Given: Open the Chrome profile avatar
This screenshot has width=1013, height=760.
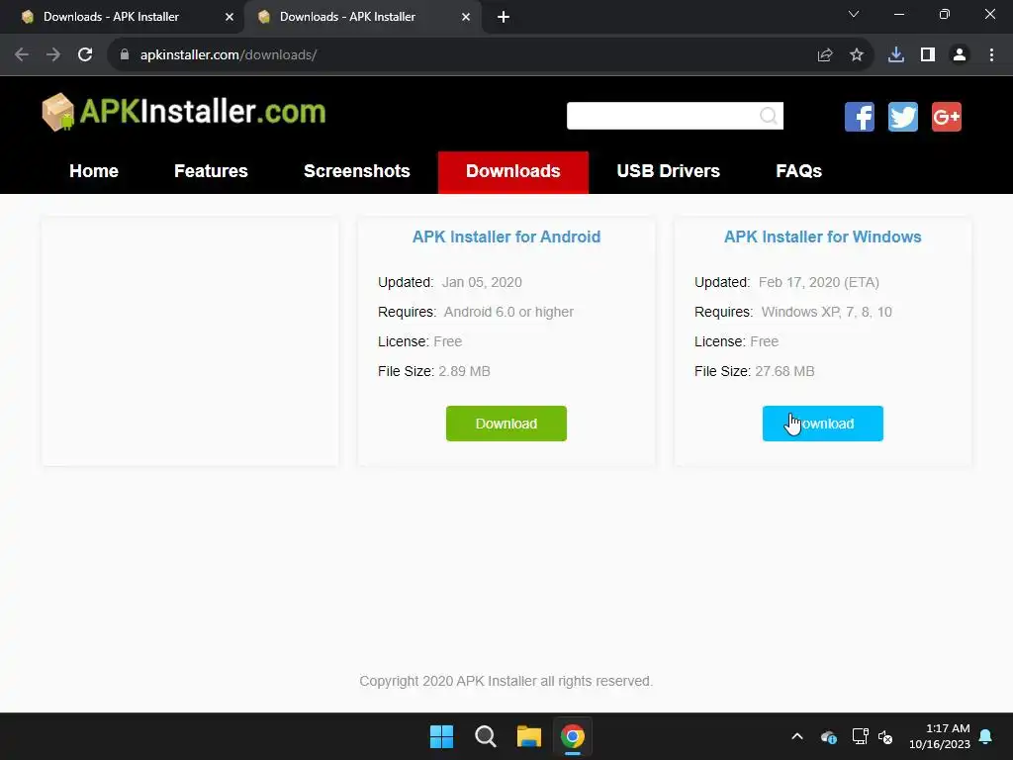Looking at the screenshot, I should click(x=960, y=55).
